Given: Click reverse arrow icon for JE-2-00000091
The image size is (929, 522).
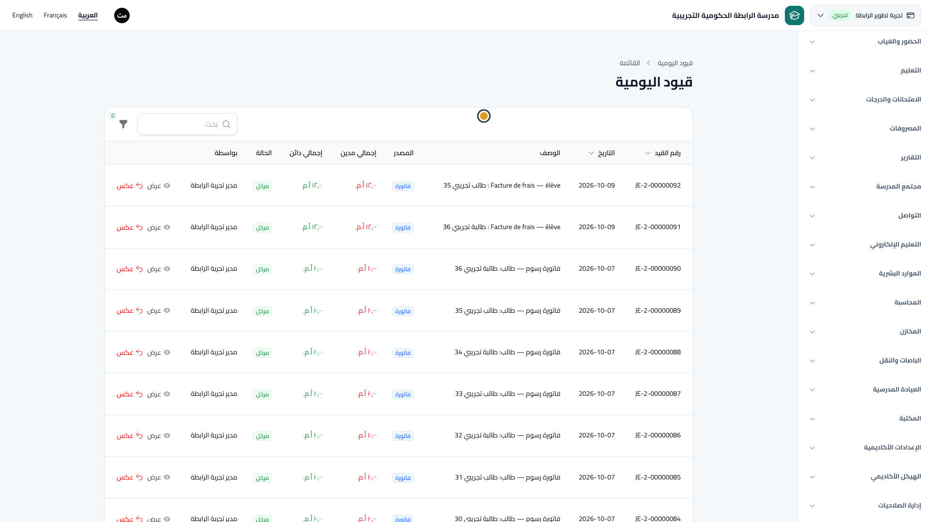Looking at the screenshot, I should [139, 227].
